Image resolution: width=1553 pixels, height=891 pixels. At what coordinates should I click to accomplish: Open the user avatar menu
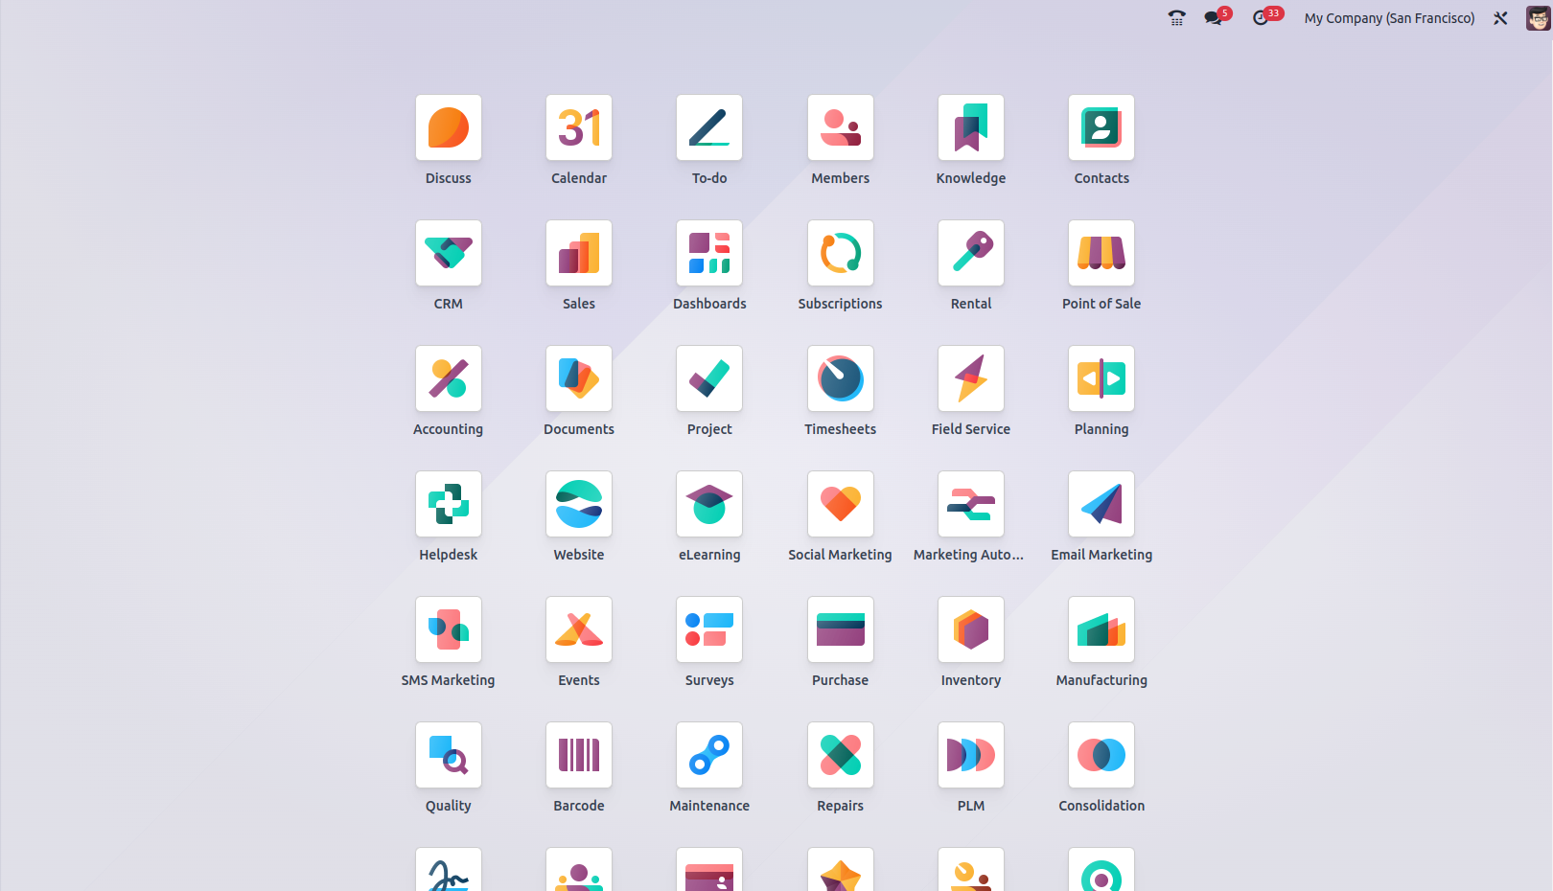click(x=1538, y=18)
